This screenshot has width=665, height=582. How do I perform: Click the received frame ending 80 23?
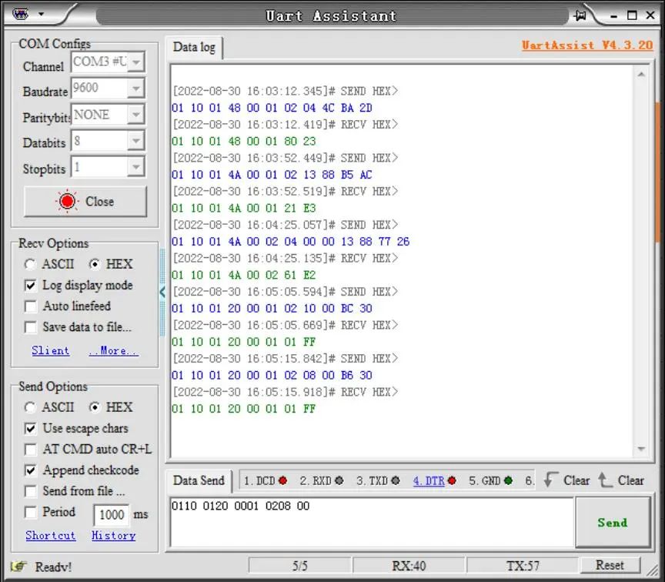point(244,141)
